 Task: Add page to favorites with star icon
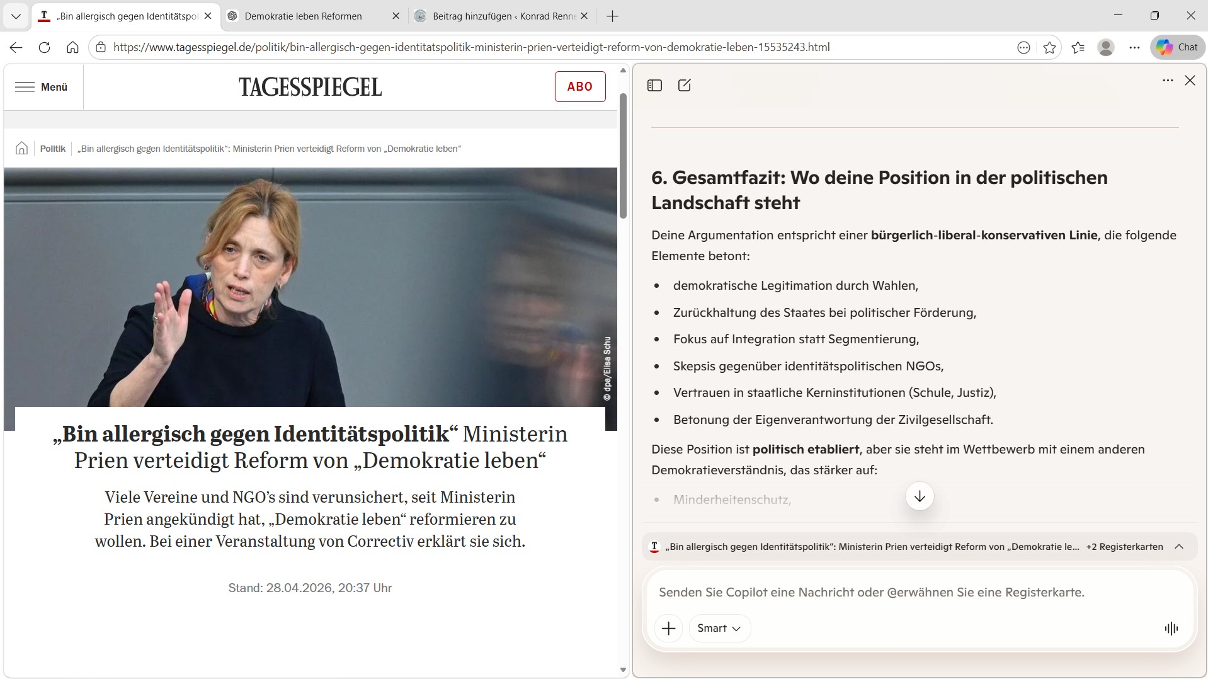pyautogui.click(x=1049, y=47)
